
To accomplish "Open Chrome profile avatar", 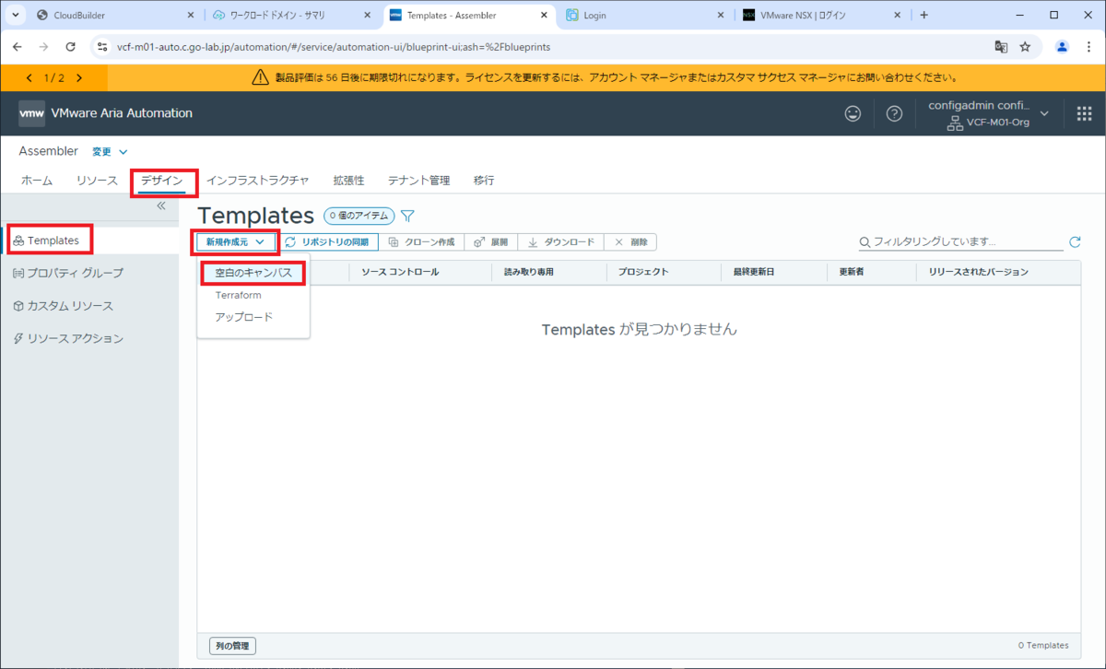I will 1062,46.
